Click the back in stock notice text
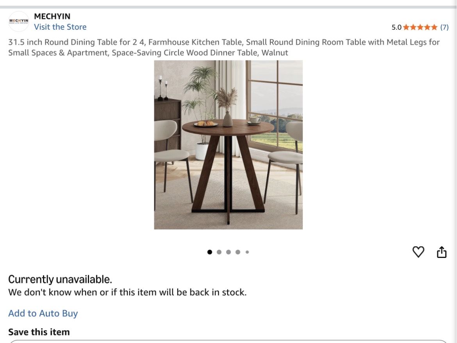 [x=127, y=292]
